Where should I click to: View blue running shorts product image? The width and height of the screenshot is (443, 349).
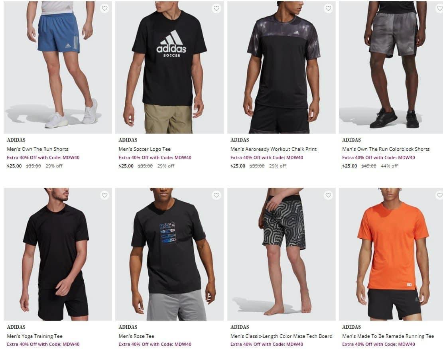[58, 67]
